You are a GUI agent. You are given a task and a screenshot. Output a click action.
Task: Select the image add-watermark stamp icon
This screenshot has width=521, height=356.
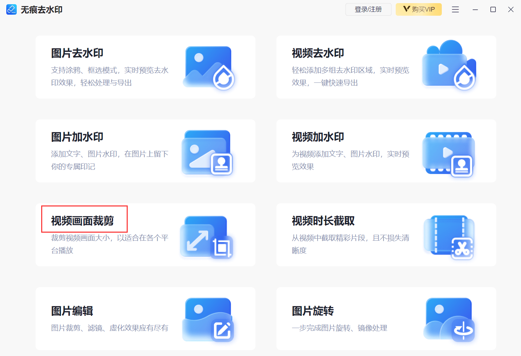(207, 153)
